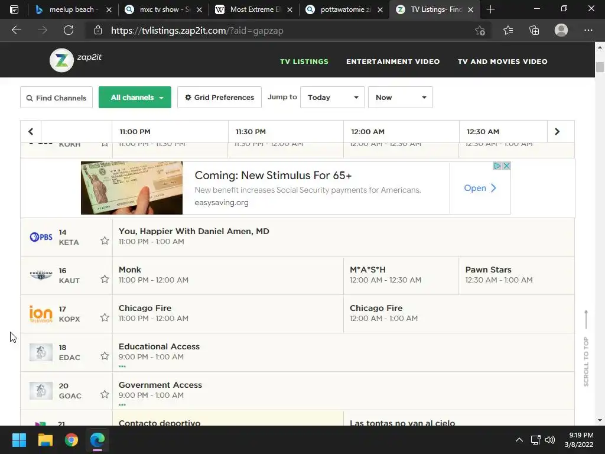Screen dimensions: 605x454
Task: Click the Scroll to Top arrow
Action: click(x=586, y=319)
